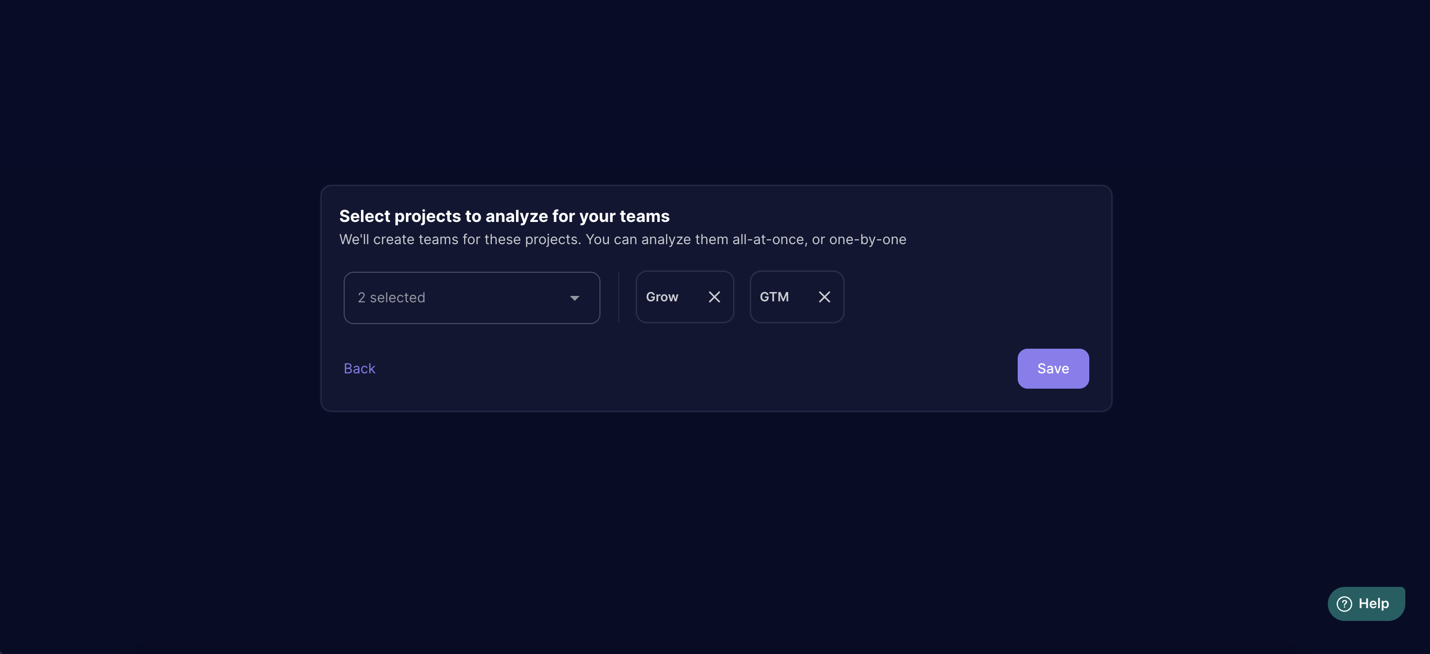The image size is (1430, 654).
Task: Go back using the Back link
Action: point(358,368)
